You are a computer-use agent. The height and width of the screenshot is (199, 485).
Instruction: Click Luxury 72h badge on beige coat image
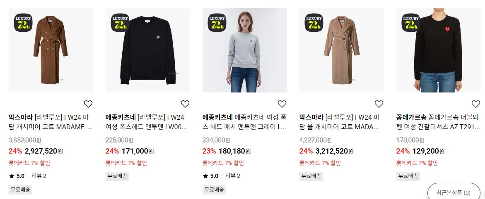click(x=314, y=23)
